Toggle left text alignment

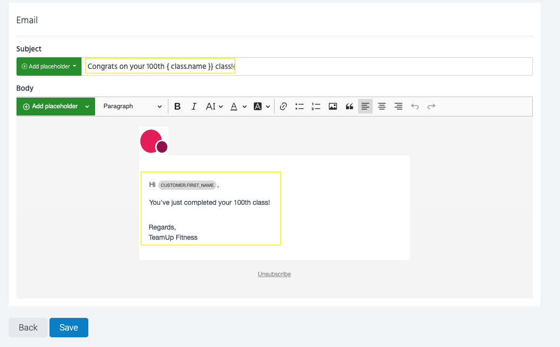[x=365, y=106]
